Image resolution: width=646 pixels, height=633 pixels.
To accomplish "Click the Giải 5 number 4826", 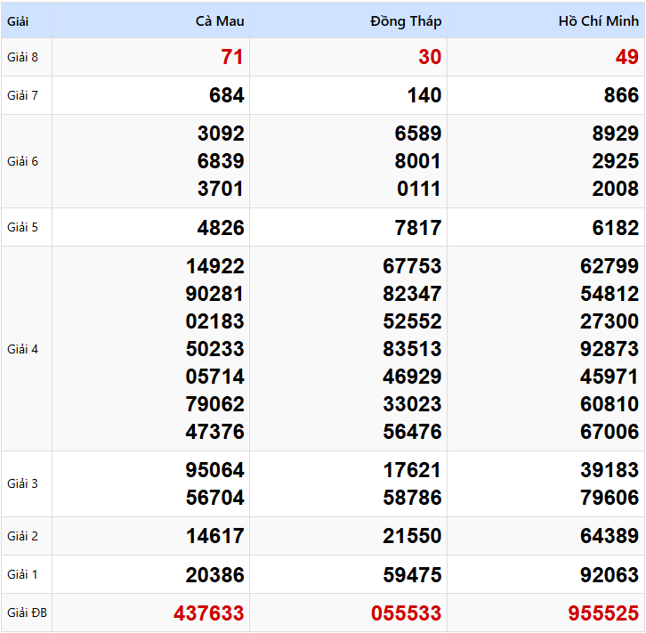I will 221,228.
